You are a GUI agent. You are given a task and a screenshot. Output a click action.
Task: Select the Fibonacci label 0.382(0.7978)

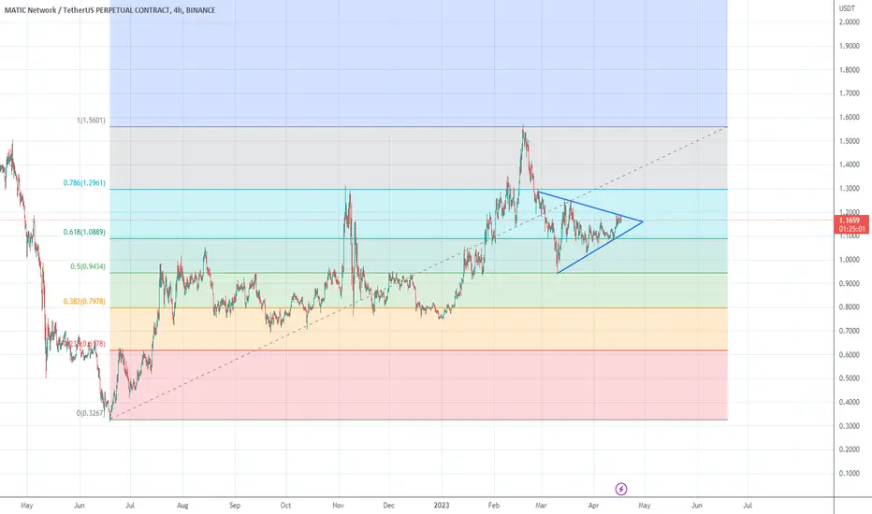[84, 302]
